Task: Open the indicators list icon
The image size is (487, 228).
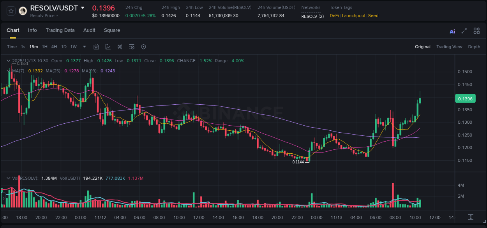Action: [132, 47]
